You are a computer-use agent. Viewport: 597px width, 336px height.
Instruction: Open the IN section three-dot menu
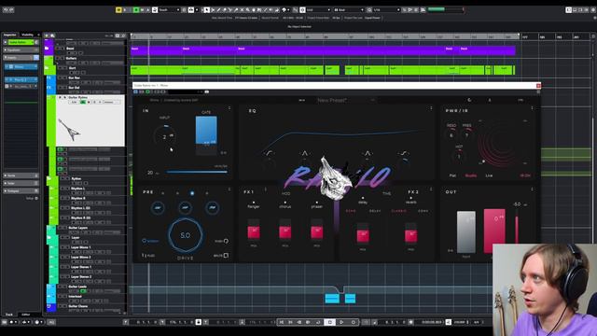coord(229,108)
